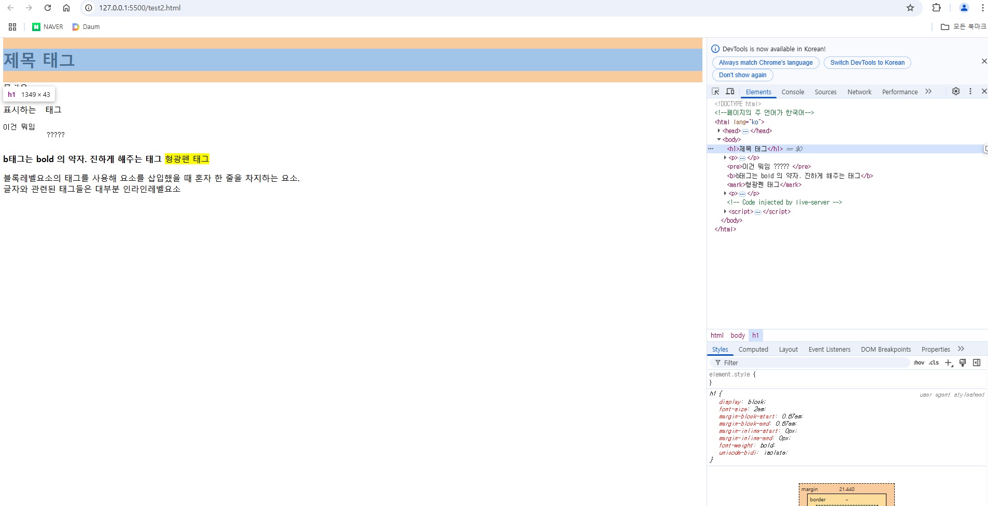Image resolution: width=988 pixels, height=506 pixels.
Task: Click Don't show again button
Action: pyautogui.click(x=742, y=75)
